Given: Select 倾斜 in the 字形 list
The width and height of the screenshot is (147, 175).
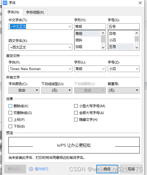Looking at the screenshot, I should pyautogui.click(x=88, y=40).
